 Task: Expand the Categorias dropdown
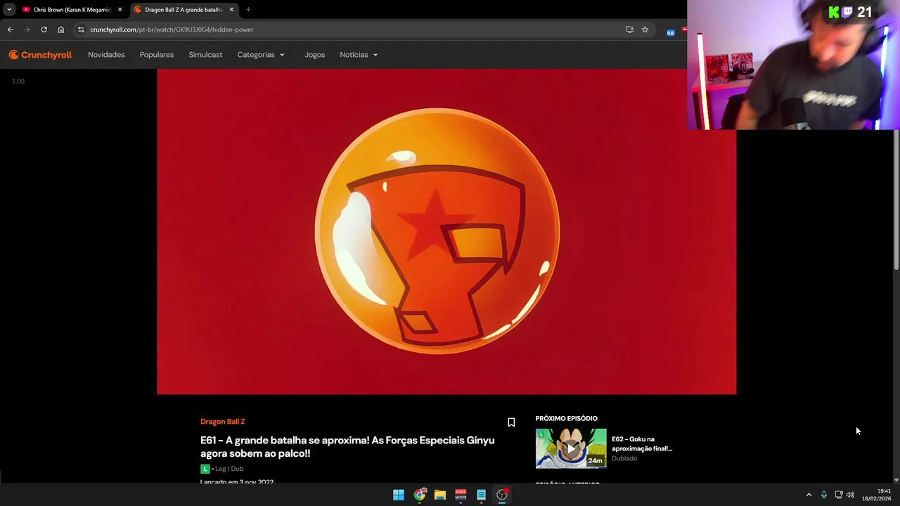point(261,55)
